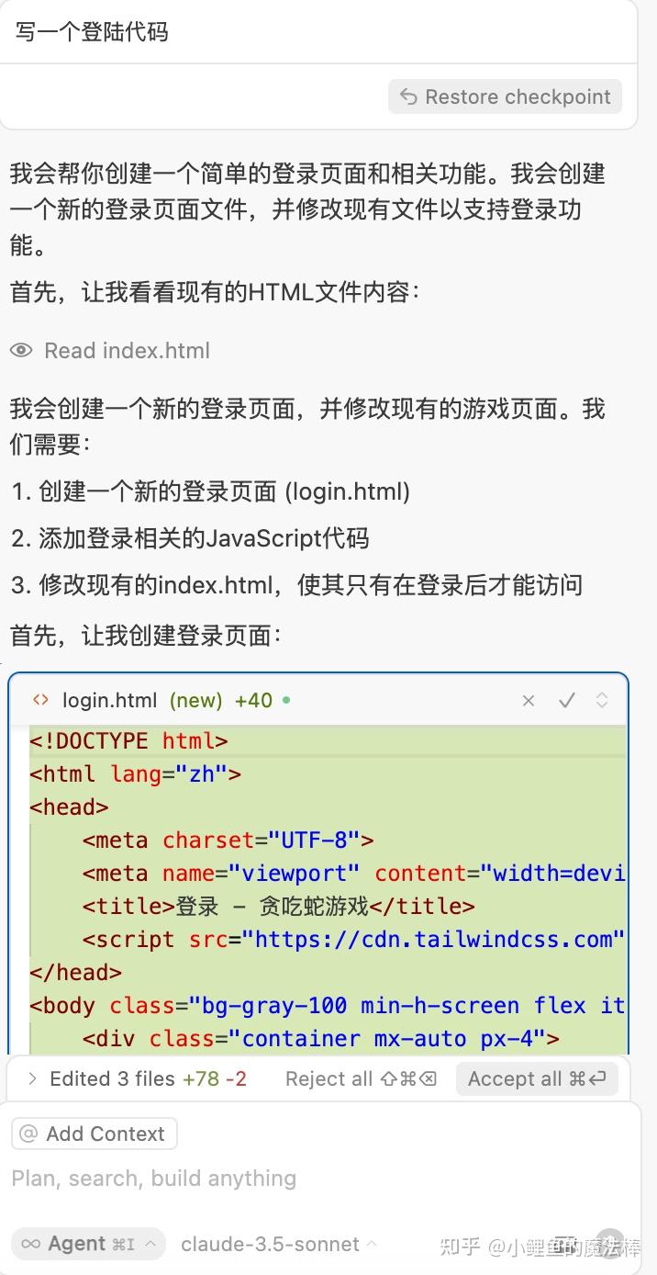This screenshot has height=1275, width=657.
Task: Click Accept all changes
Action: (537, 1078)
